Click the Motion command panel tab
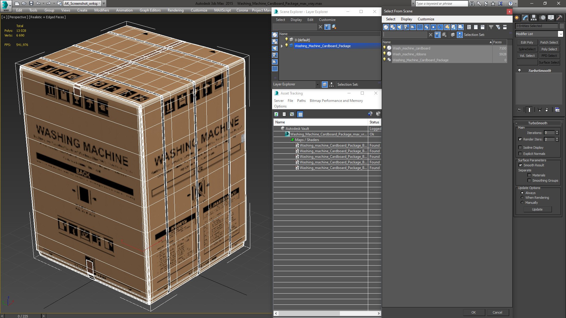 pyautogui.click(x=542, y=18)
